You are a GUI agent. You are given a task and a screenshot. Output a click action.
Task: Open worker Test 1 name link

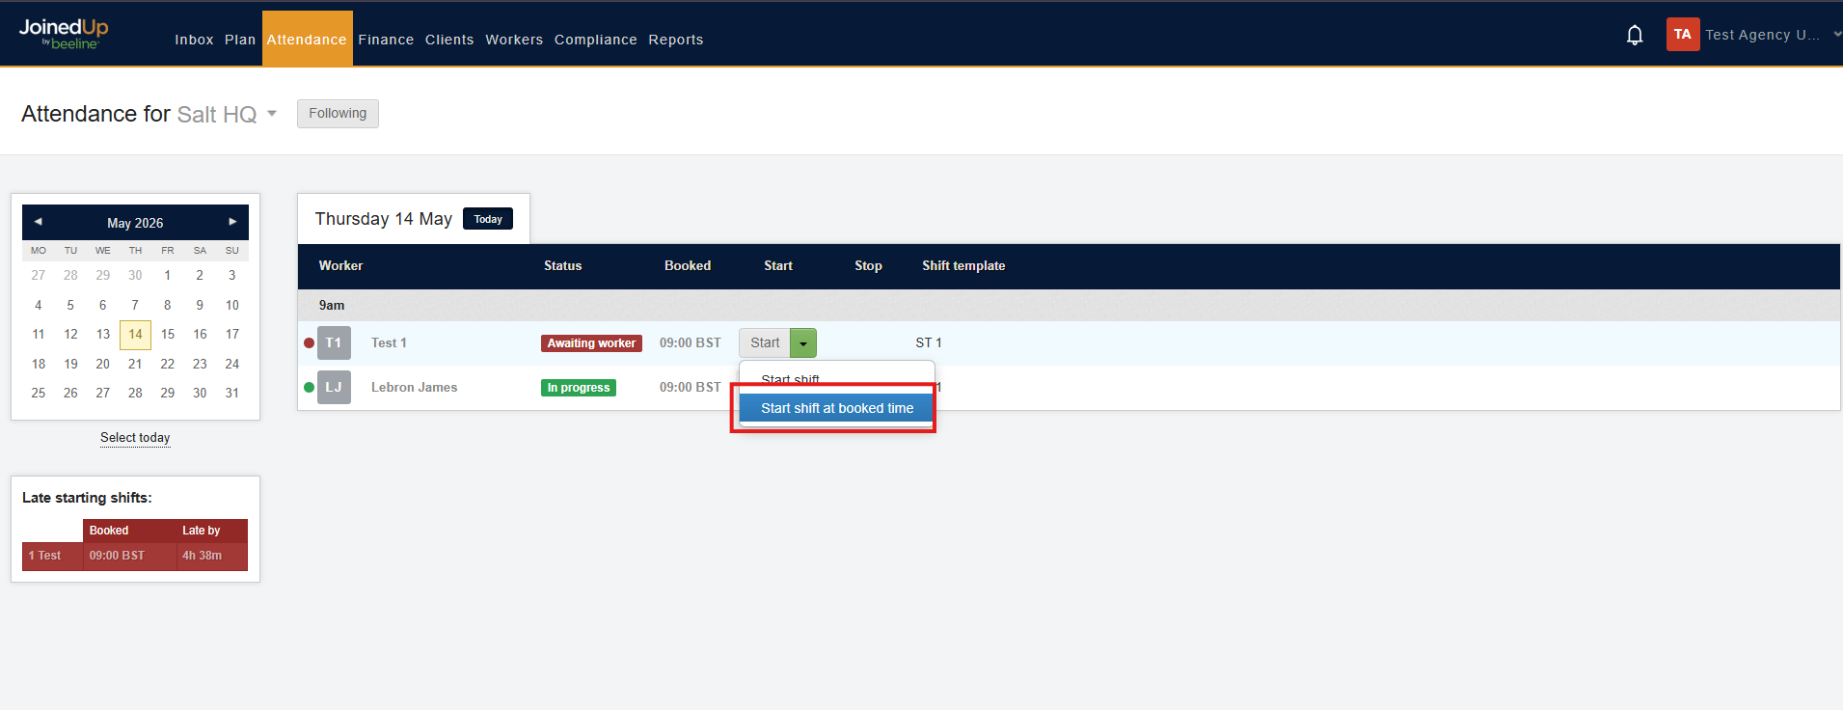(389, 342)
